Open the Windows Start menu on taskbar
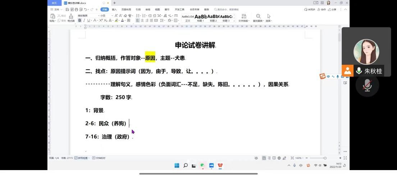Image resolution: width=397 pixels, height=178 pixels. (177, 165)
